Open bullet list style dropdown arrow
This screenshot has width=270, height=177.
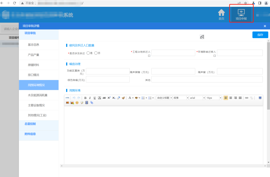point(153,98)
